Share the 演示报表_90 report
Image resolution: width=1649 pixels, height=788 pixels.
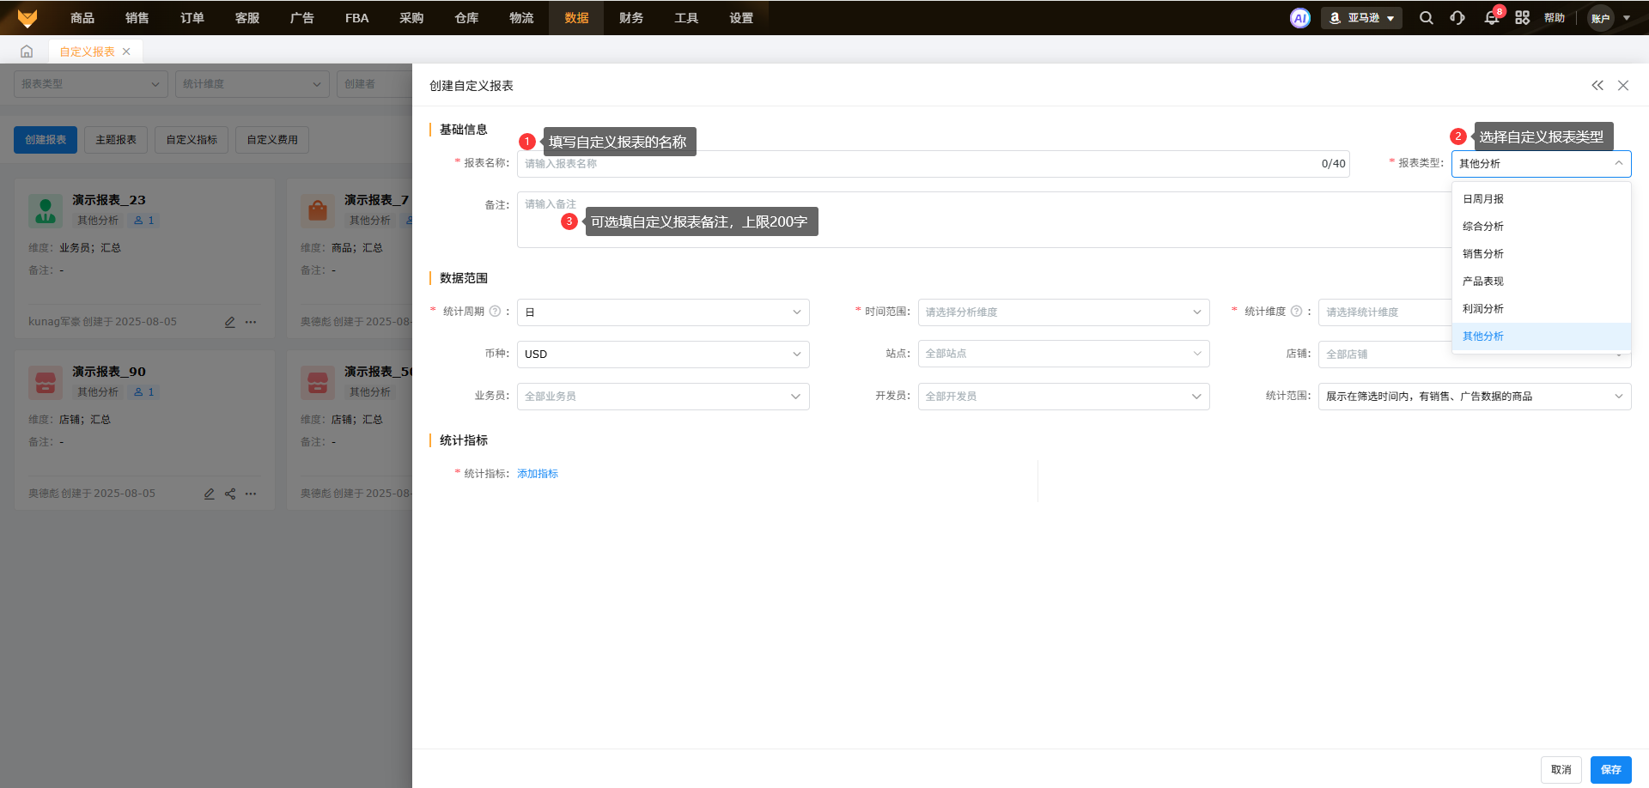[230, 494]
